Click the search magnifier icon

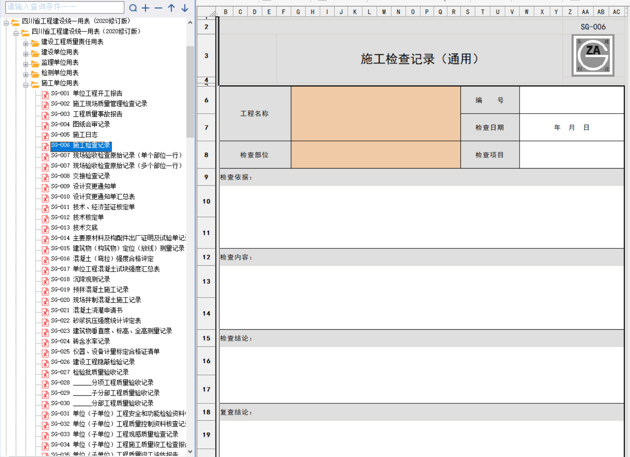coord(133,8)
